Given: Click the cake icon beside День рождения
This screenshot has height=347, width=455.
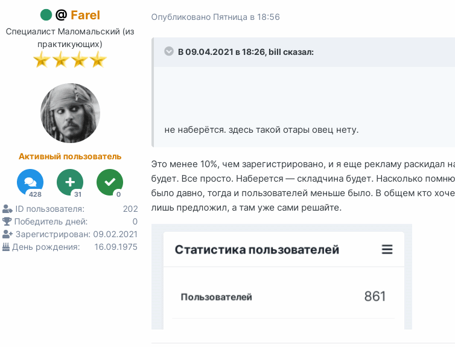Looking at the screenshot, I should point(7,247).
